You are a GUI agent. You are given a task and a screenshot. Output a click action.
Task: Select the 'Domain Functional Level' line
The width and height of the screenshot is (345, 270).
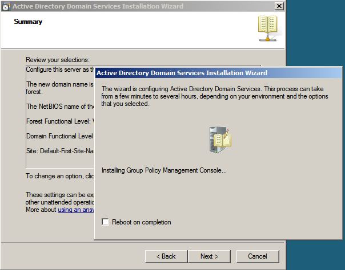pyautogui.click(x=60, y=136)
